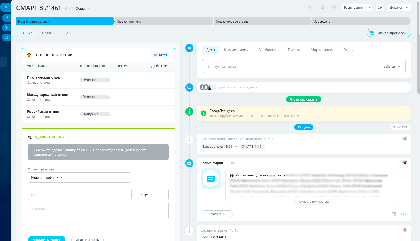The width and height of the screenshot is (420, 241).
Task: Open three-dots menu on the comment
Action: click(403, 214)
